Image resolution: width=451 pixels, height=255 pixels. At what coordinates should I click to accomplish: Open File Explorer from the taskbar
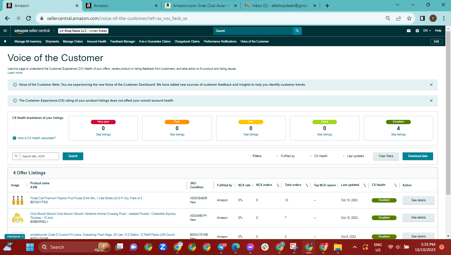[x=338, y=247]
